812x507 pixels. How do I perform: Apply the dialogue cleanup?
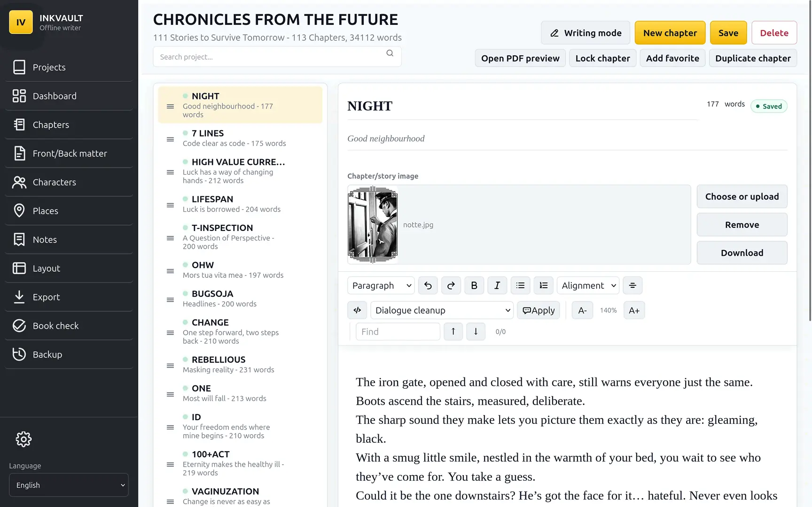click(539, 310)
